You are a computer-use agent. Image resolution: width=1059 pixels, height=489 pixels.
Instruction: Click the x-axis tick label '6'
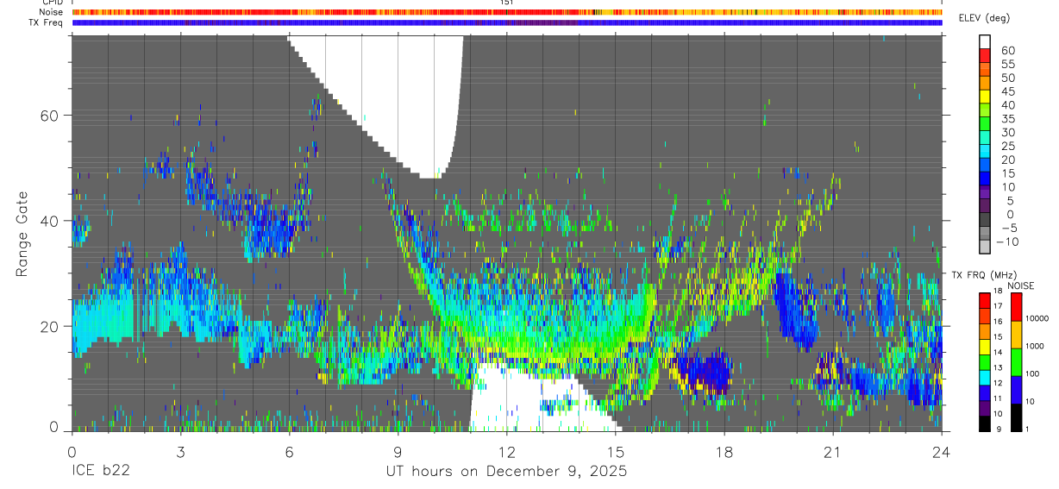pos(289,452)
